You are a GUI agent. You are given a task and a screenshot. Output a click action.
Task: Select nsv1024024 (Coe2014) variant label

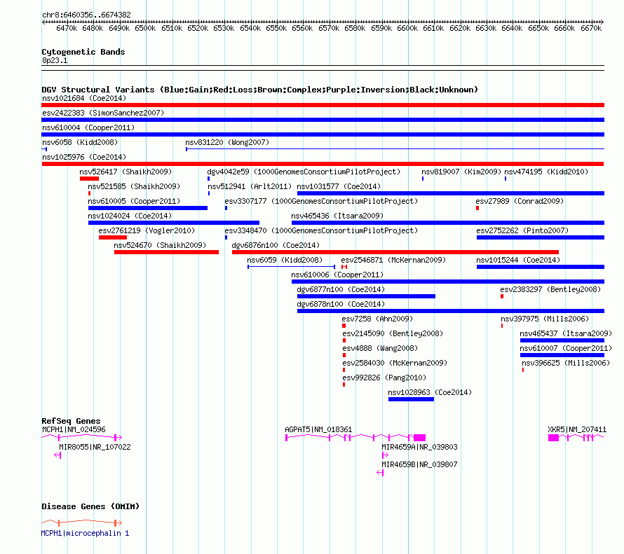[130, 216]
